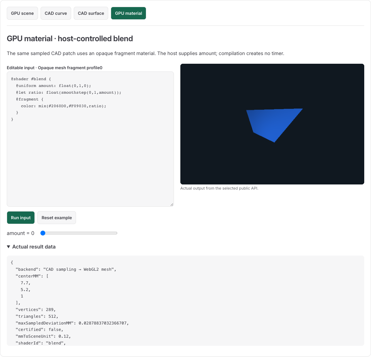Click the '@let ratio' code line

69,92
